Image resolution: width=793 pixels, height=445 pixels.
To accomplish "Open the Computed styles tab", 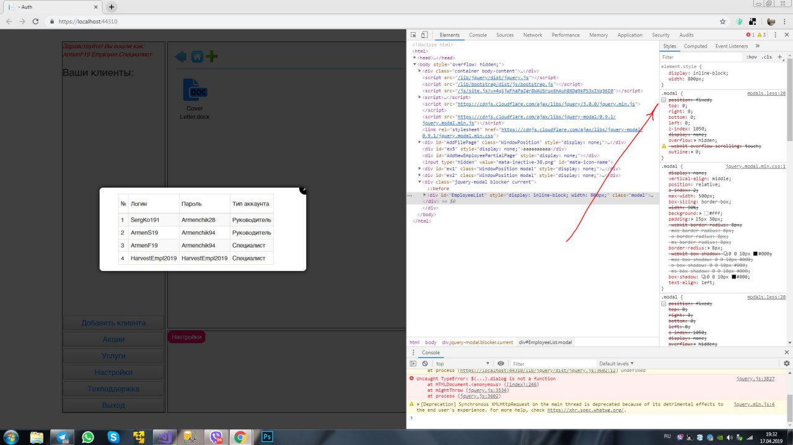I will click(696, 46).
